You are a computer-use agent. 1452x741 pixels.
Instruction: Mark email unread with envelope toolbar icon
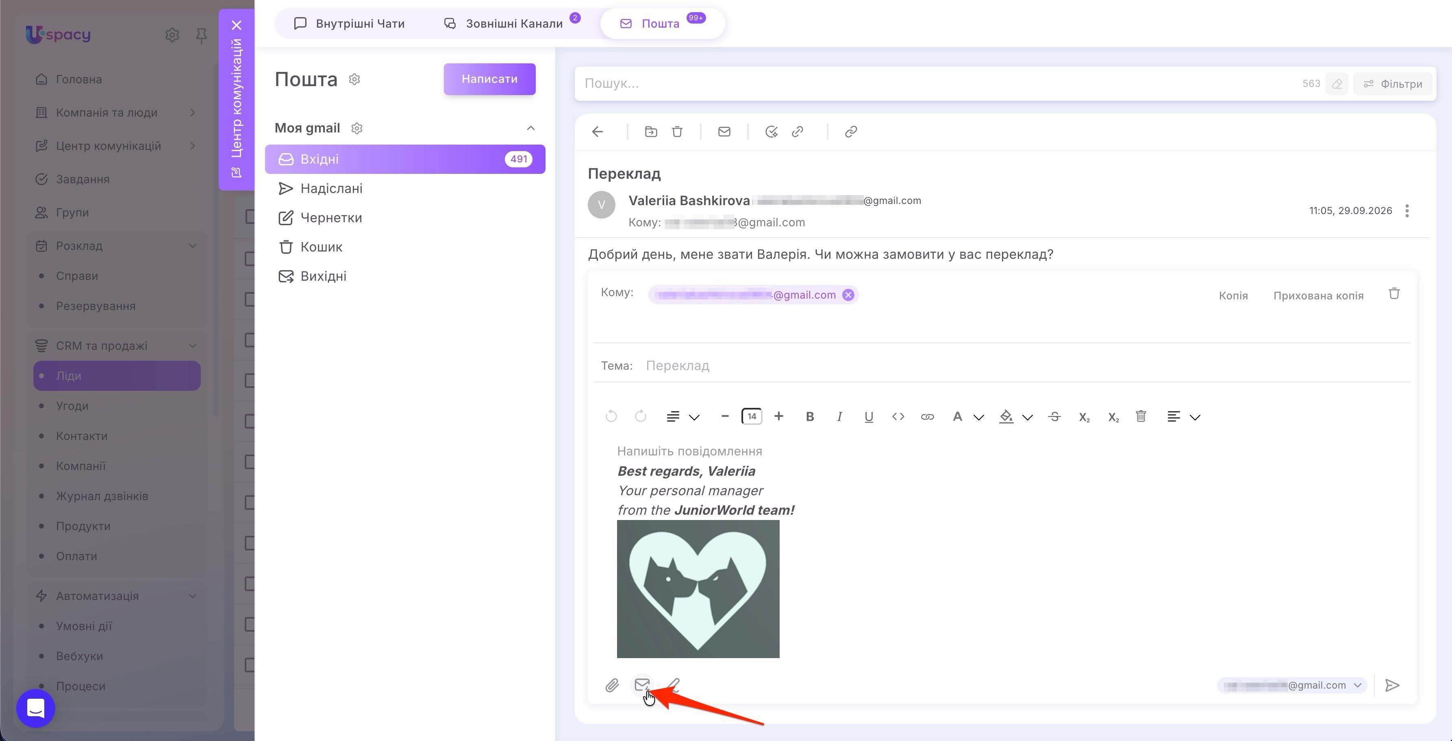(x=724, y=132)
